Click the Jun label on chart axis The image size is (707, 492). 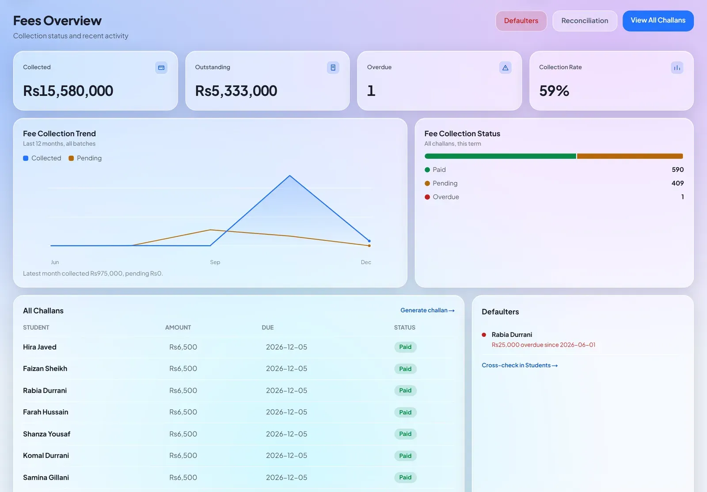(x=55, y=262)
